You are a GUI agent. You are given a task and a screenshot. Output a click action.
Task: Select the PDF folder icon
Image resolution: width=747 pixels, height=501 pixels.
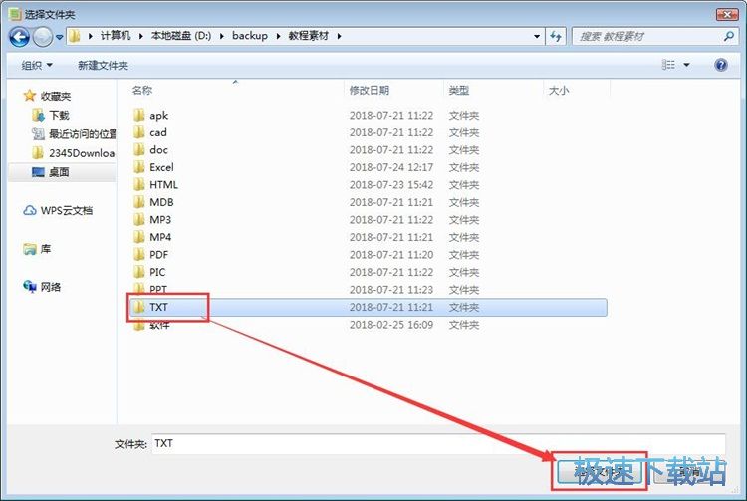pyautogui.click(x=139, y=254)
